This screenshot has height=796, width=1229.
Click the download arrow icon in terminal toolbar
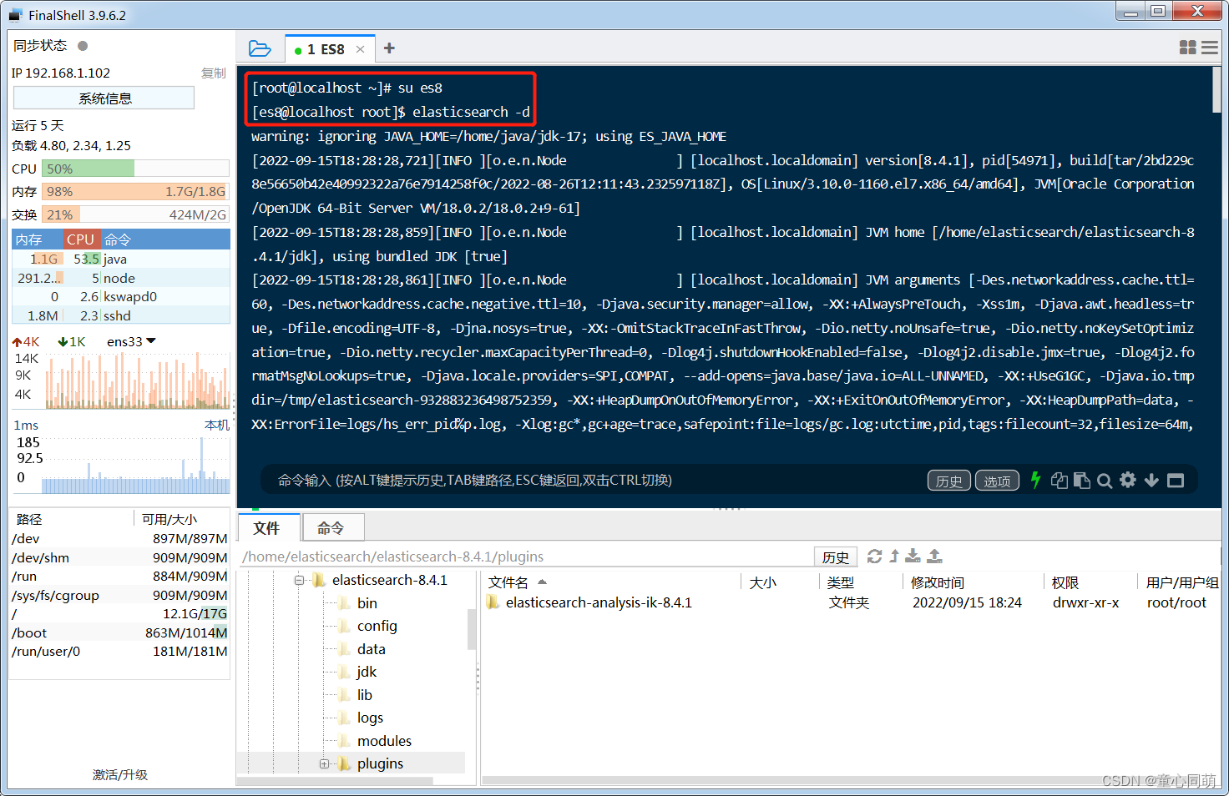1151,480
